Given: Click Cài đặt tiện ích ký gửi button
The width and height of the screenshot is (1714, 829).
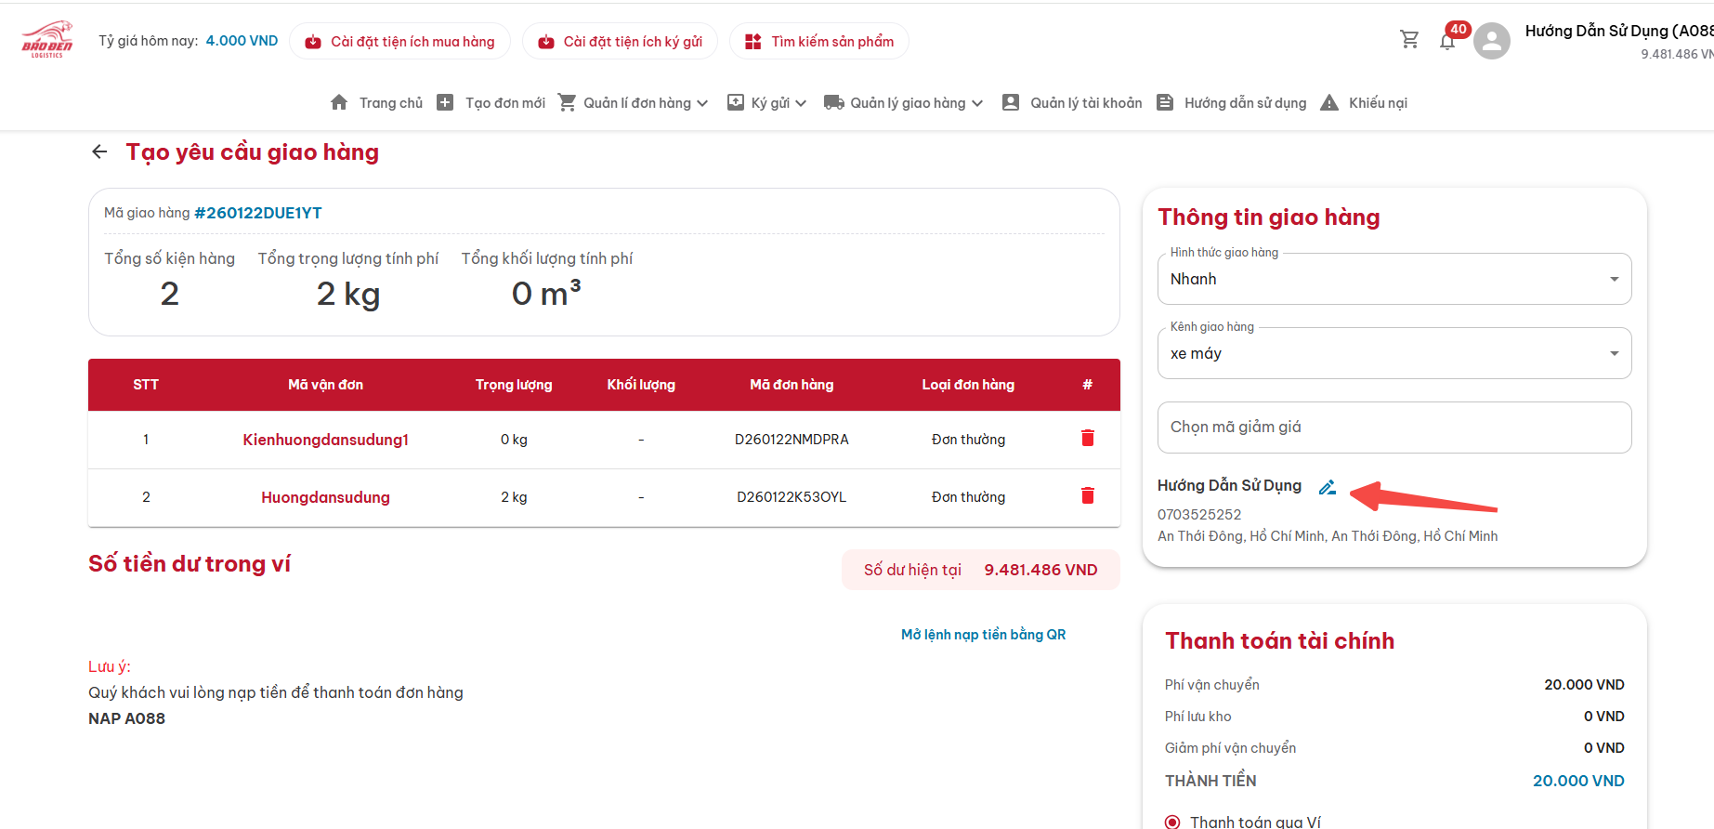Looking at the screenshot, I should pyautogui.click(x=621, y=41).
